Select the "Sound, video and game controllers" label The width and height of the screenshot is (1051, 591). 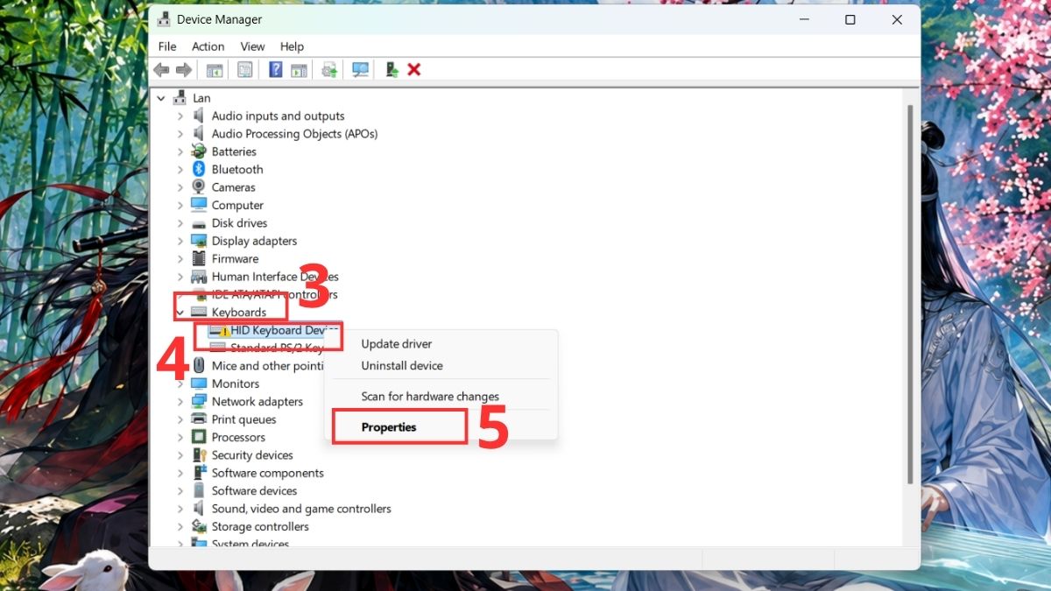pyautogui.click(x=301, y=509)
